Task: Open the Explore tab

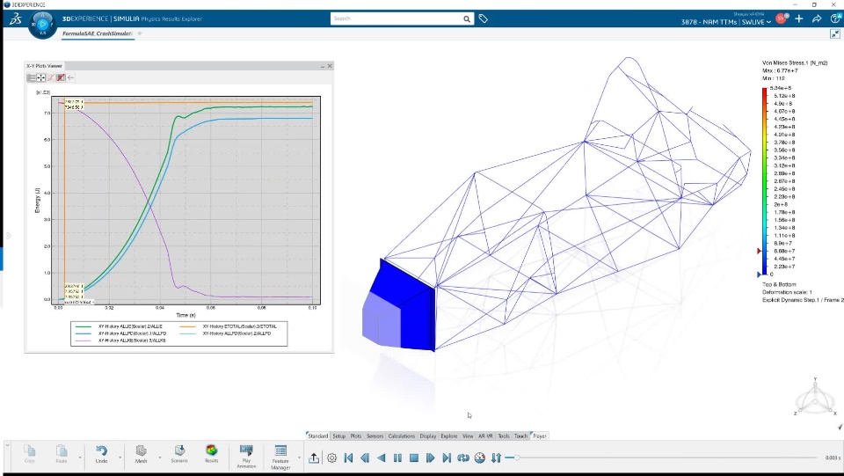Action: coord(449,436)
